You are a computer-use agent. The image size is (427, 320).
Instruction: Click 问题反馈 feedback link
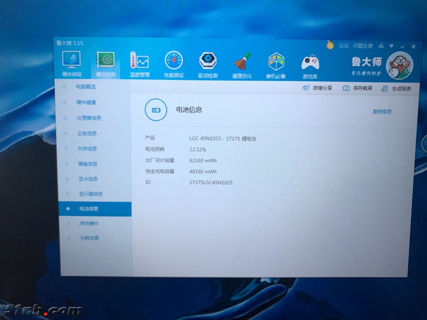click(362, 46)
